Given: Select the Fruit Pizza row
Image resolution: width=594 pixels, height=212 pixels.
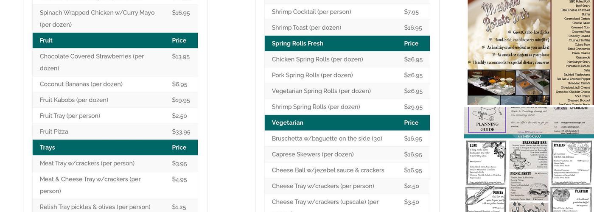Looking at the screenshot, I should click(54, 132).
